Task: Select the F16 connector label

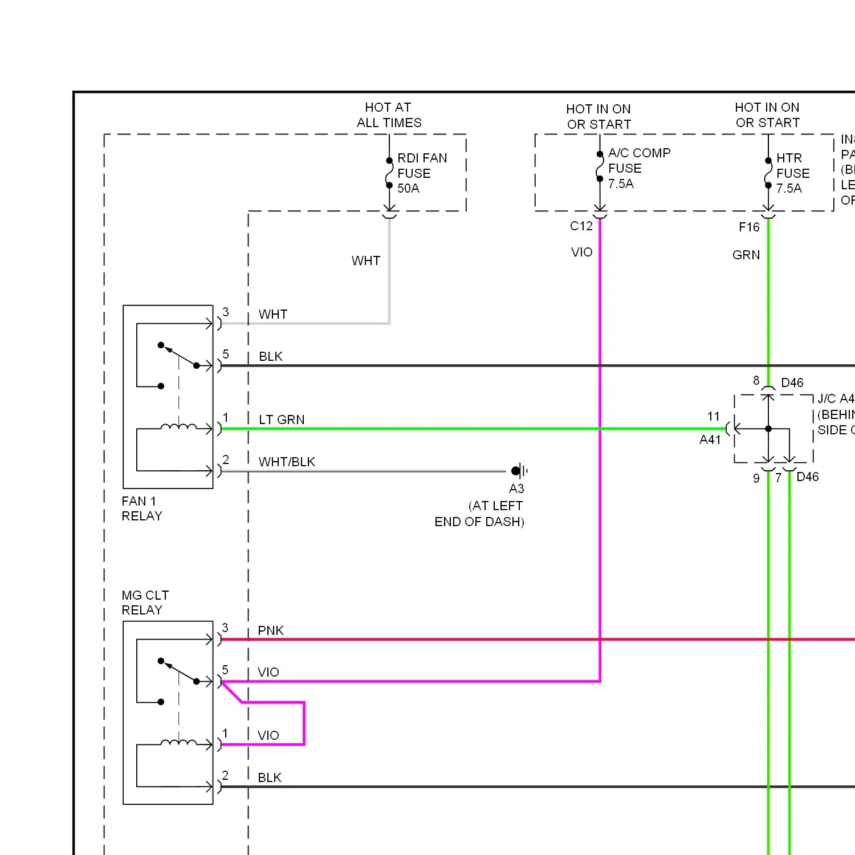Action: [x=749, y=227]
